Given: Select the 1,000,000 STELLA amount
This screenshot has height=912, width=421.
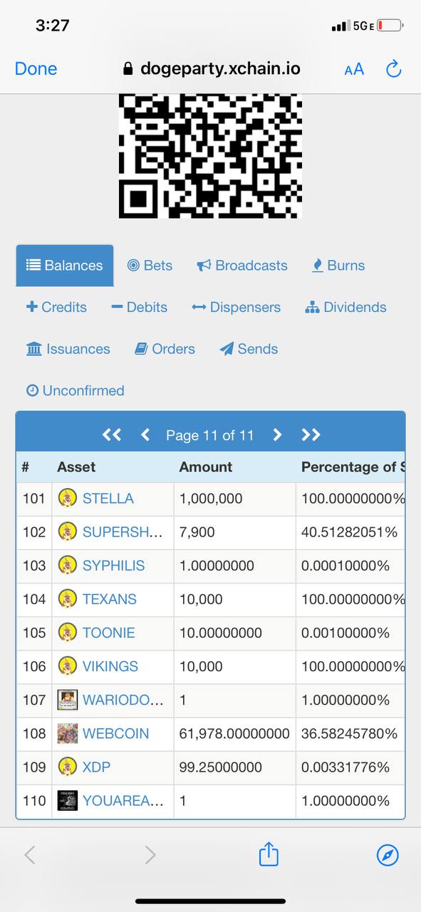Looking at the screenshot, I should tap(211, 498).
